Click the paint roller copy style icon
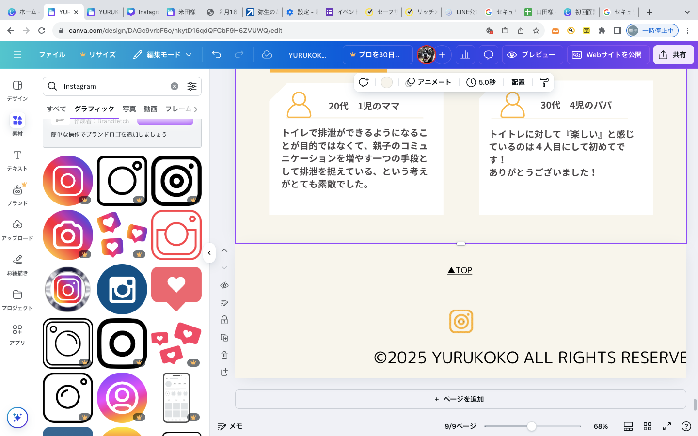 (544, 82)
